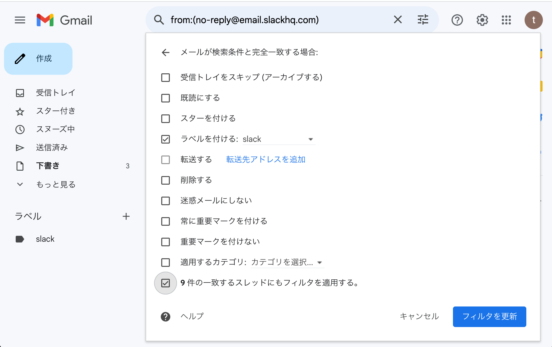This screenshot has width=552, height=347.
Task: Go back with the arrow in filter dialog
Action: pos(166,52)
